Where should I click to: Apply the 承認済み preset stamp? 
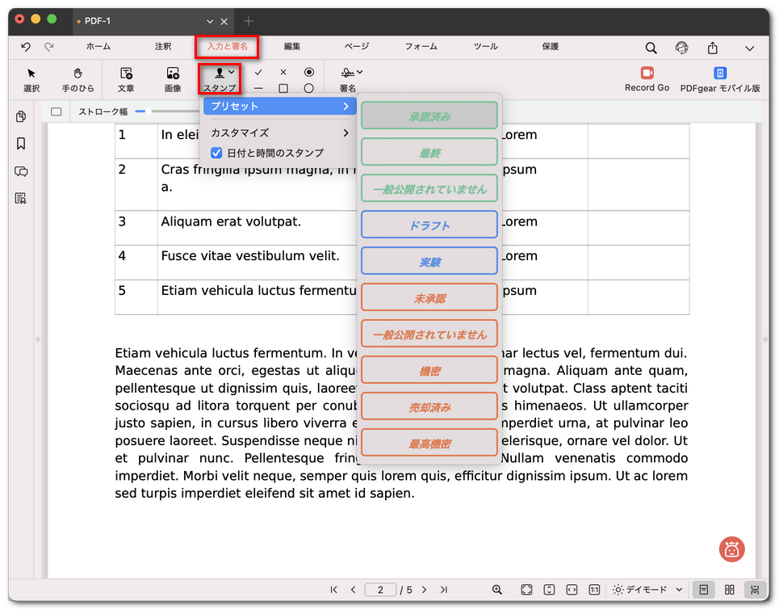[x=429, y=116]
